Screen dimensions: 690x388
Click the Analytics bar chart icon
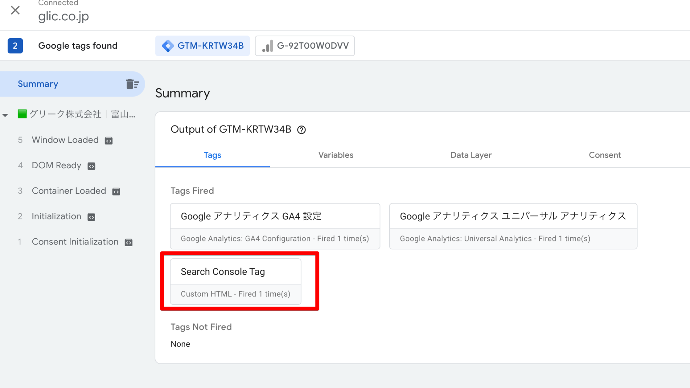click(267, 46)
